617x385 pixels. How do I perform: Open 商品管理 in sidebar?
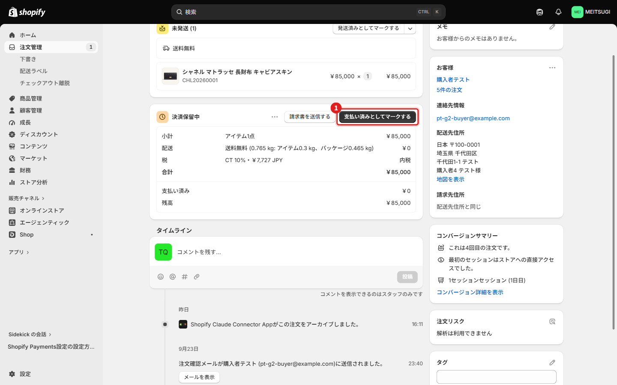coord(51,98)
